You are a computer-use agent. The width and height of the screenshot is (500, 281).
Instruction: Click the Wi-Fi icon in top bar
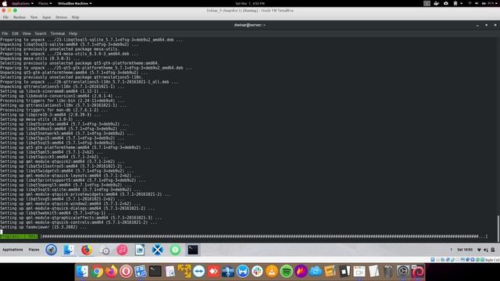tap(470, 3)
